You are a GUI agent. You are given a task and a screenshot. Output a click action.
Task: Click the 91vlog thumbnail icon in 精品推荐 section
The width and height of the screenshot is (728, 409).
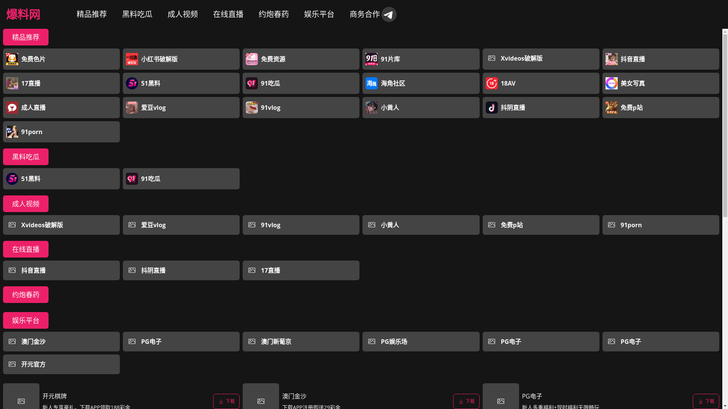coord(252,108)
